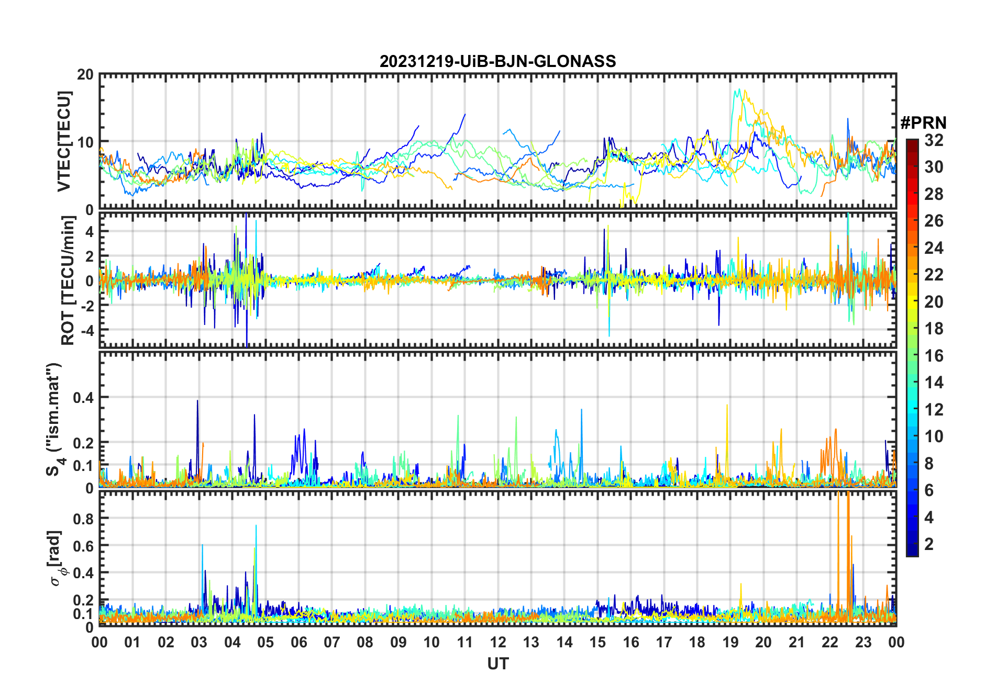Click the VTEC axis tick 20
This screenshot has height=696, width=996.
point(85,74)
